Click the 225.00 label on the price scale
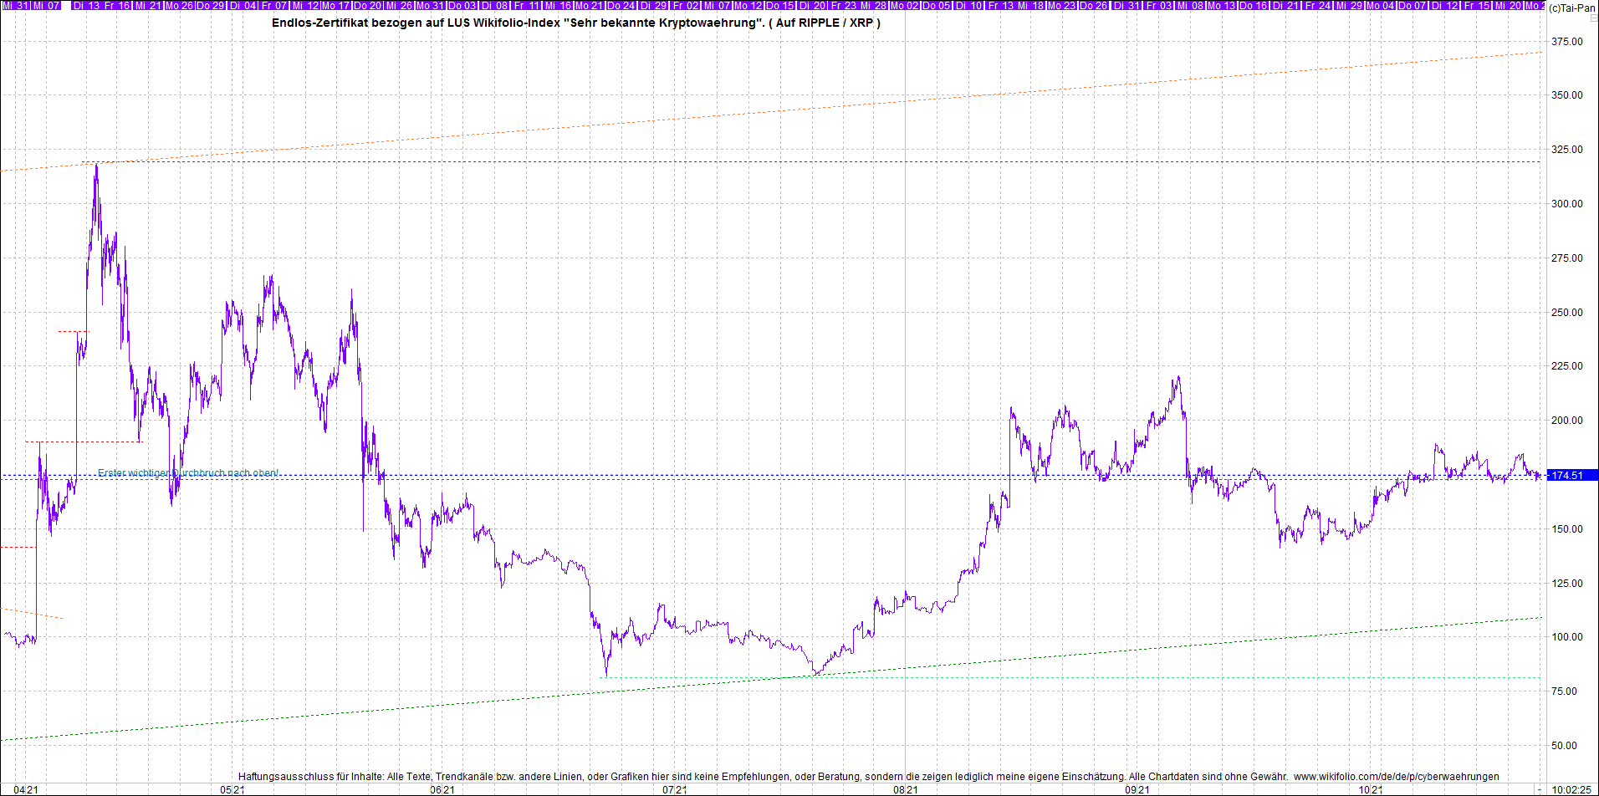The height and width of the screenshot is (796, 1599). [x=1566, y=366]
